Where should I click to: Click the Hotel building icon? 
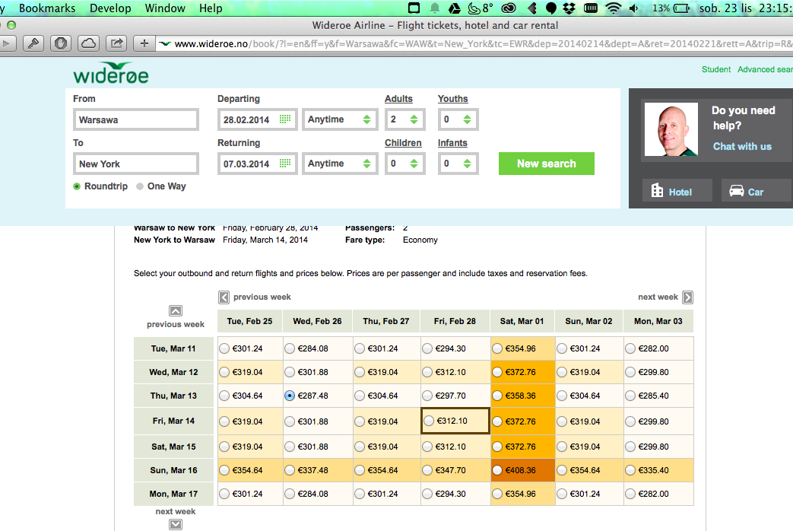(657, 191)
